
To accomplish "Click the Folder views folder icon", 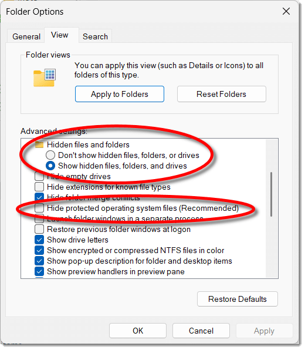I will pos(45,78).
